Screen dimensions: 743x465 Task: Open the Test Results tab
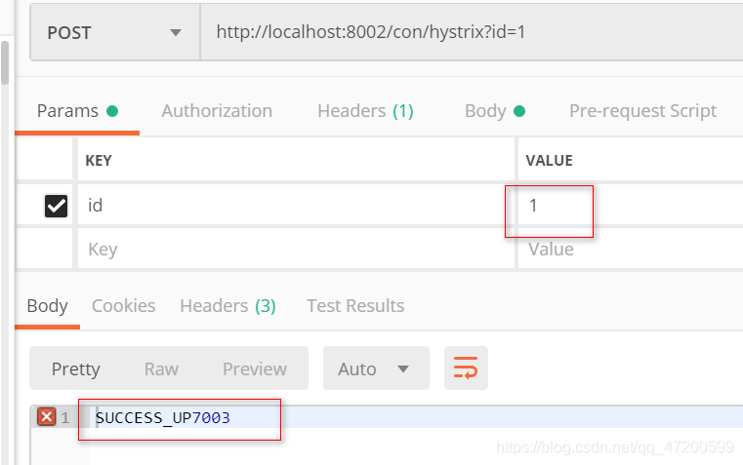coord(355,306)
